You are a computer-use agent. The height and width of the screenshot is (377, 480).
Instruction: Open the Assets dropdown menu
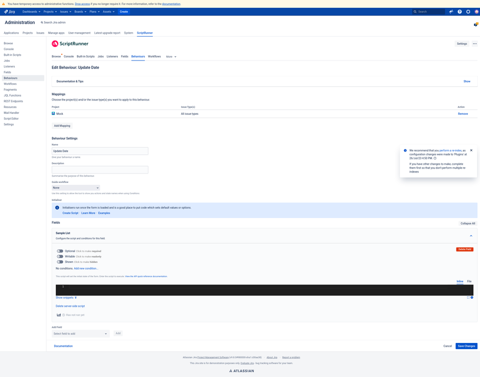click(x=109, y=12)
